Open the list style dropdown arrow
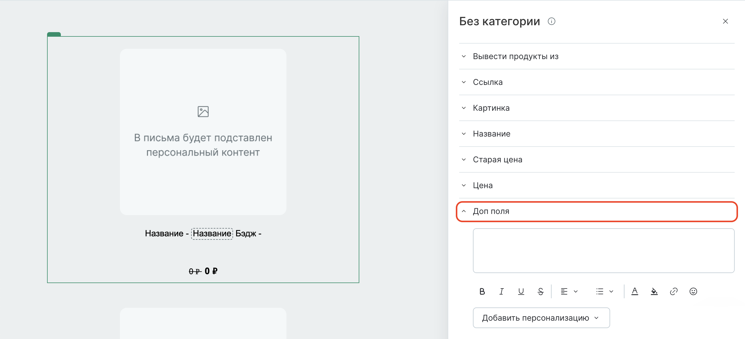745x339 pixels. 611,291
